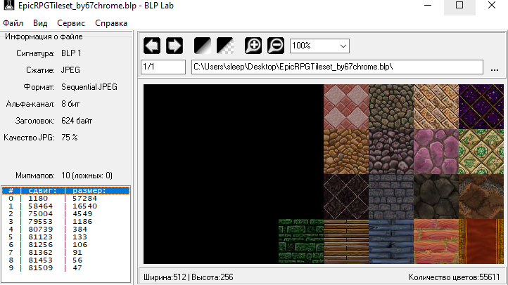Image resolution: width=508 pixels, height=285 pixels.
Task: Toggle the opaque background gradient icon
Action: pyautogui.click(x=203, y=46)
